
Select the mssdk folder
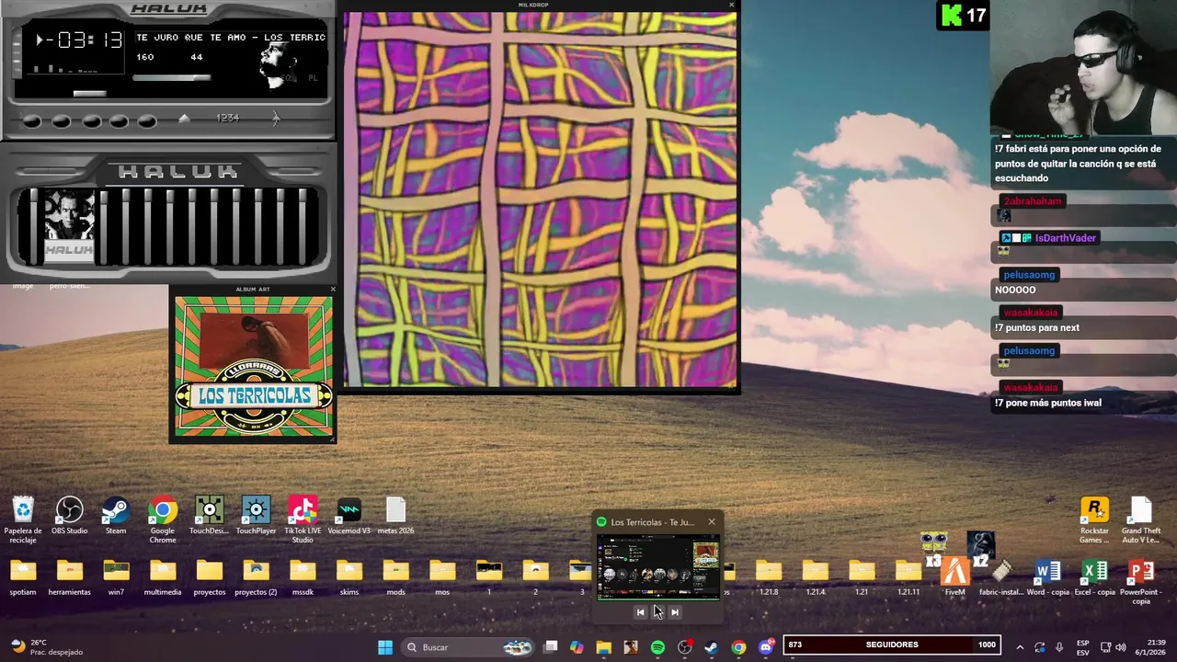[x=303, y=576]
